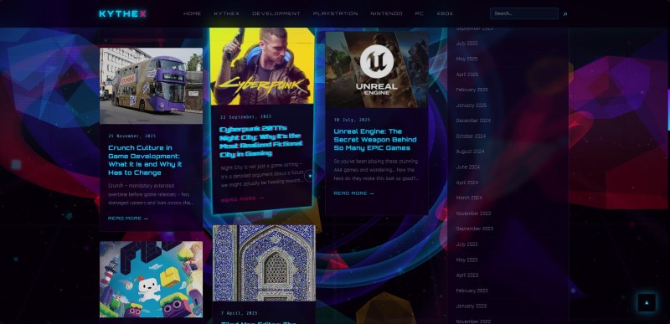The image size is (670, 324).
Task: Click the Crunch Culture excerpt text
Action: click(x=151, y=194)
